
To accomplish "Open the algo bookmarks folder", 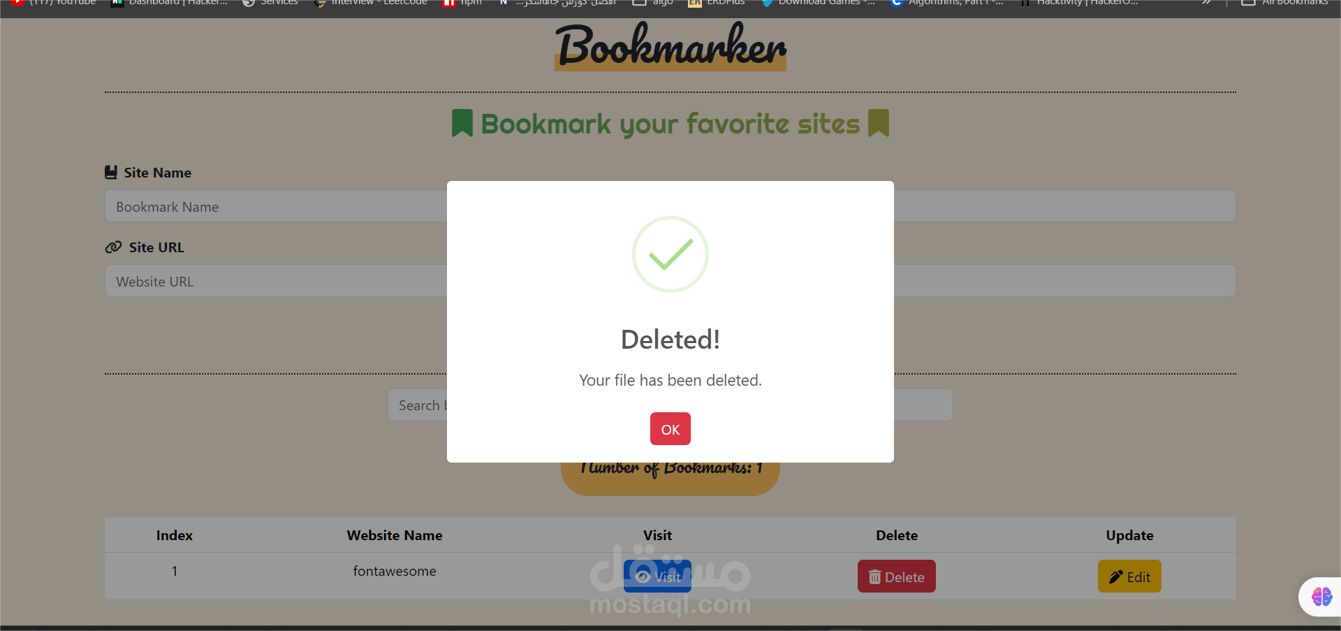I will point(653,3).
